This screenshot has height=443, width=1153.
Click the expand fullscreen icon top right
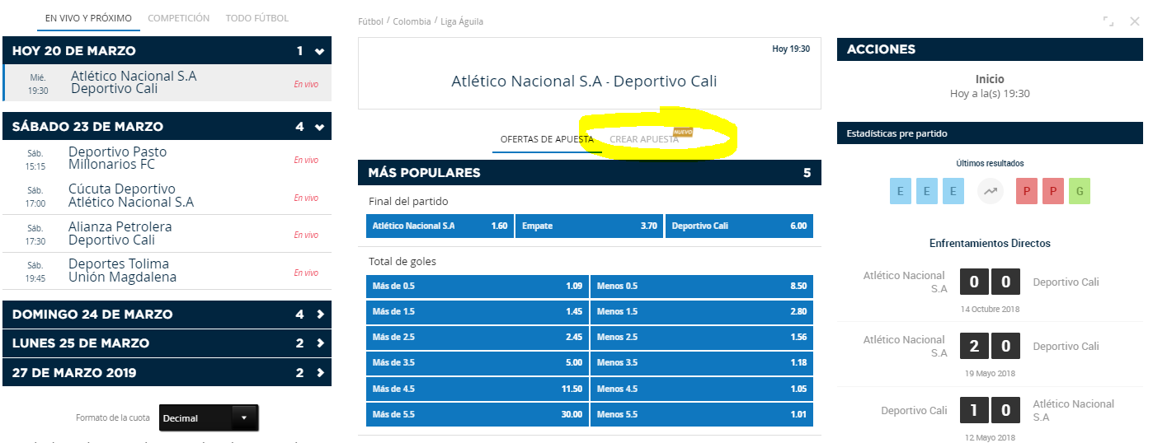1108,21
